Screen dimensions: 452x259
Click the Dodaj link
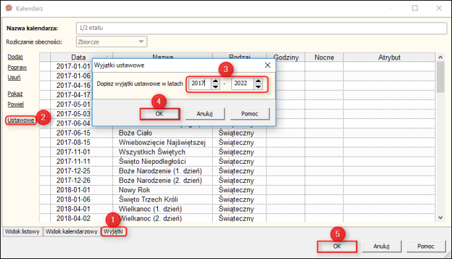pos(15,57)
